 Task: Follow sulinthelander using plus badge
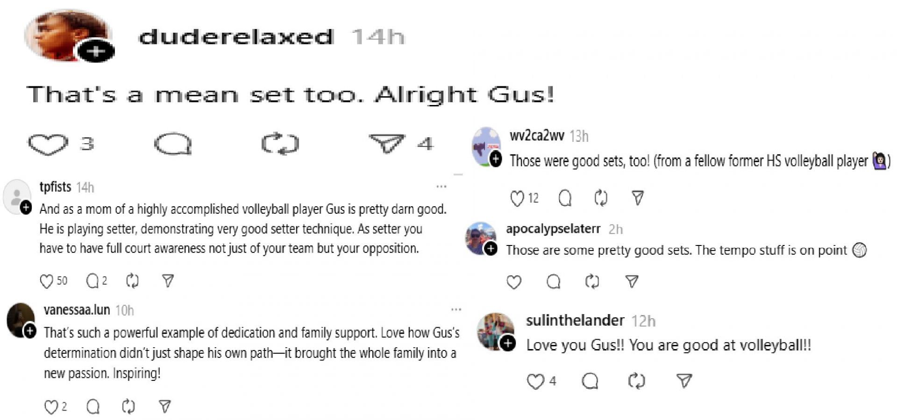pyautogui.click(x=508, y=343)
